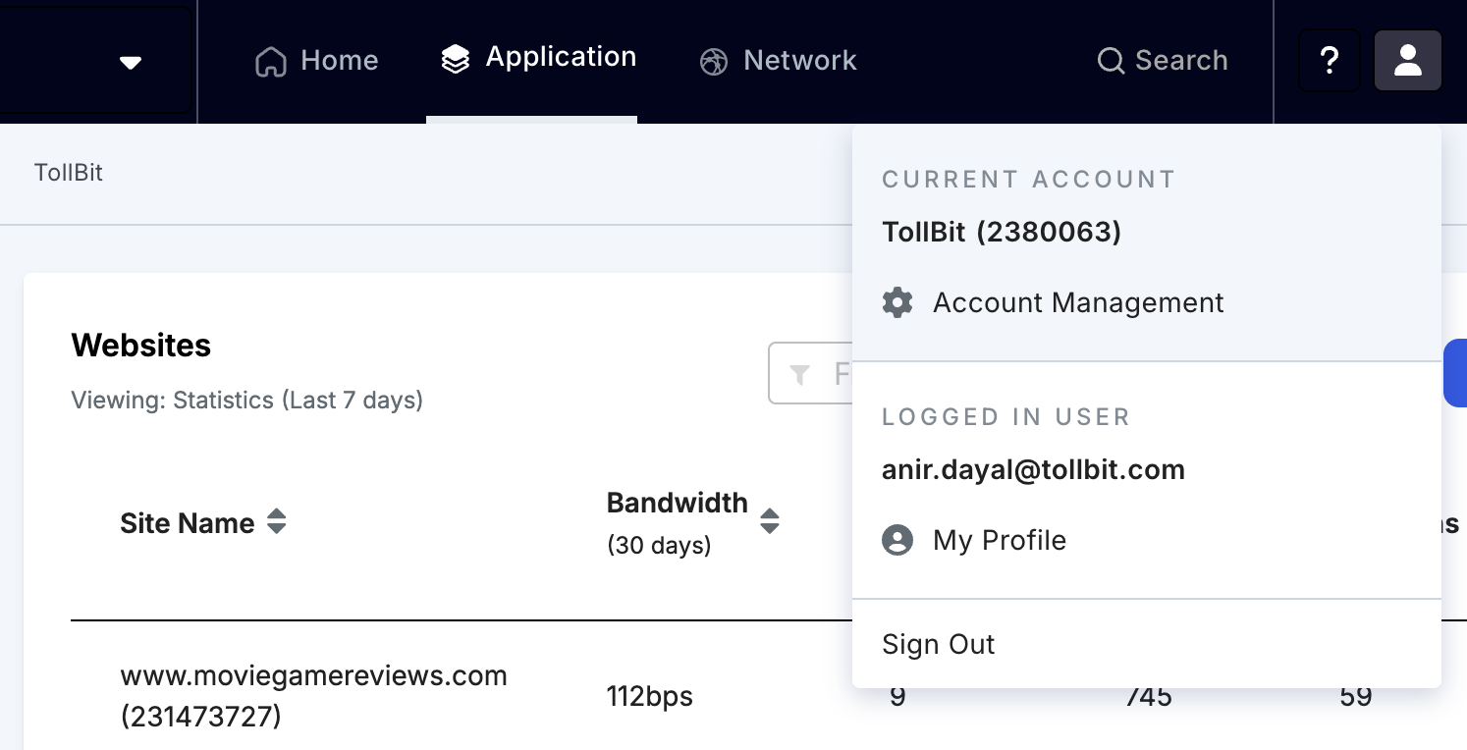Click the TollBit (2380063) account name
Viewport: 1467px width, 750px height.
(1001, 232)
